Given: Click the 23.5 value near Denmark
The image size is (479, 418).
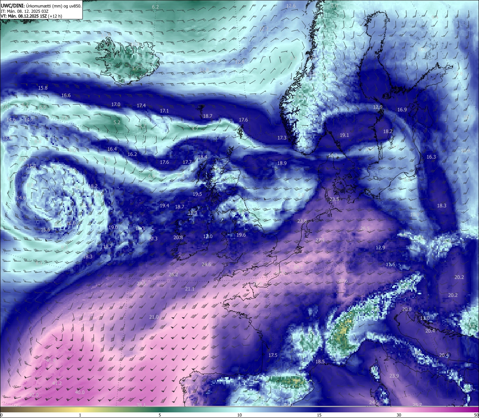Looking at the screenshot, I should 334,199.
